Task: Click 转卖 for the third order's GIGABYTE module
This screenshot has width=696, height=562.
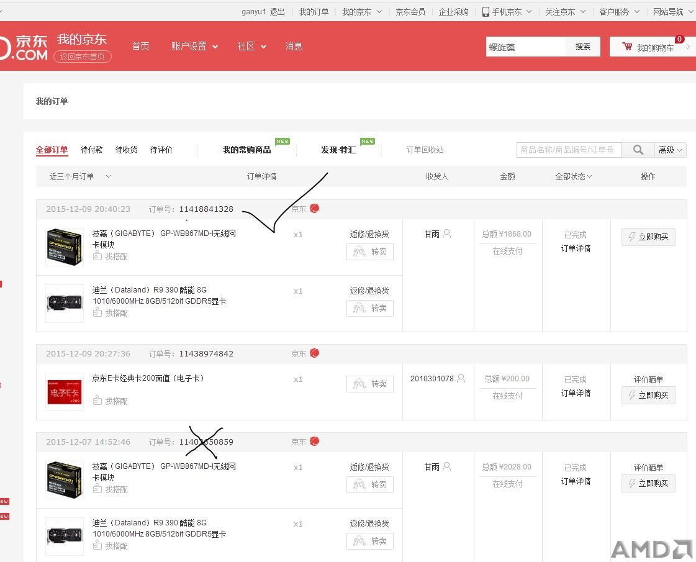Action: pyautogui.click(x=370, y=485)
